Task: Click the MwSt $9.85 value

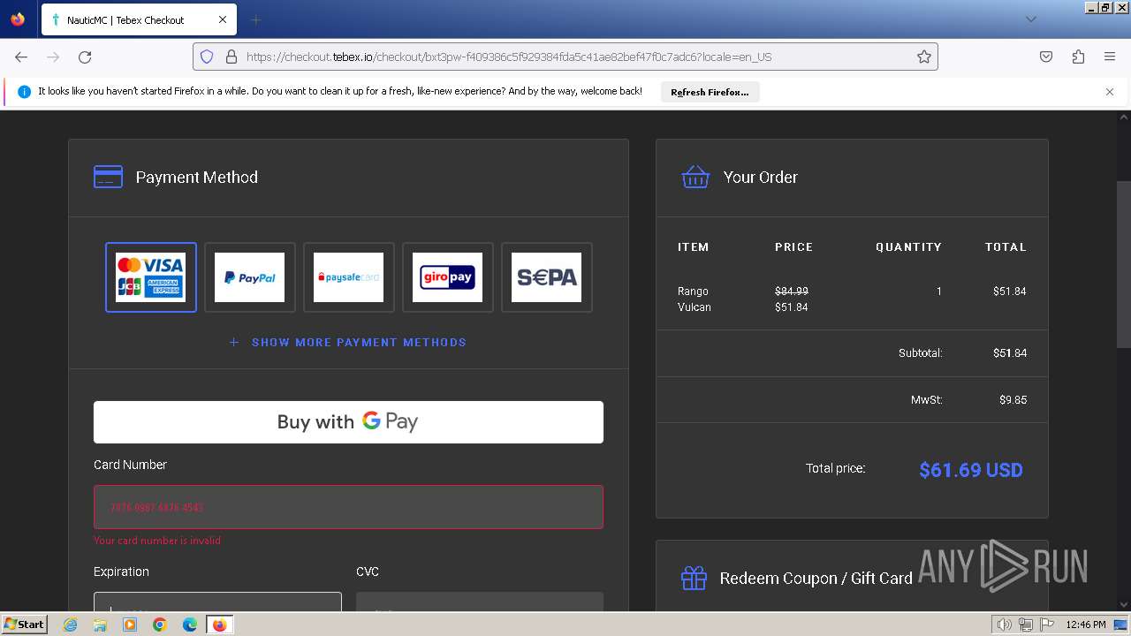Action: coord(1013,400)
